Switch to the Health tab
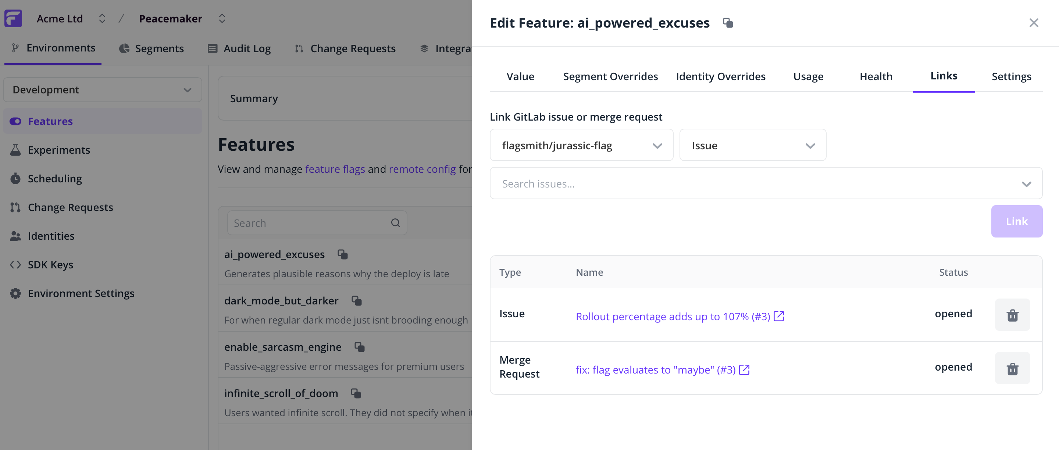1059x450 pixels. (876, 76)
